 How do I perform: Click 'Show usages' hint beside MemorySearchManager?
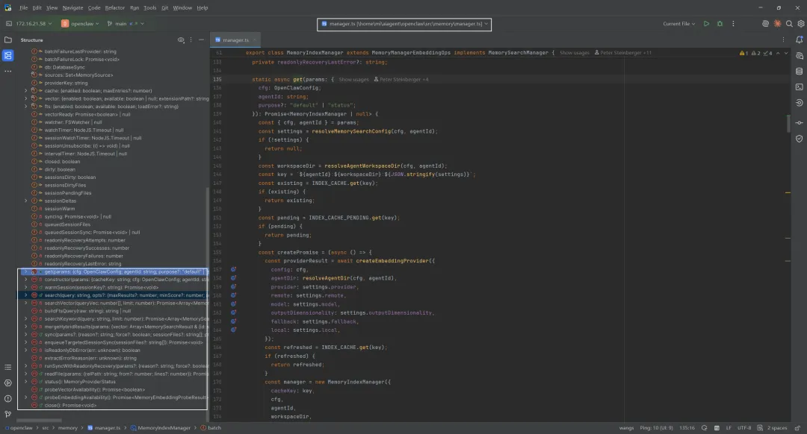[575, 53]
